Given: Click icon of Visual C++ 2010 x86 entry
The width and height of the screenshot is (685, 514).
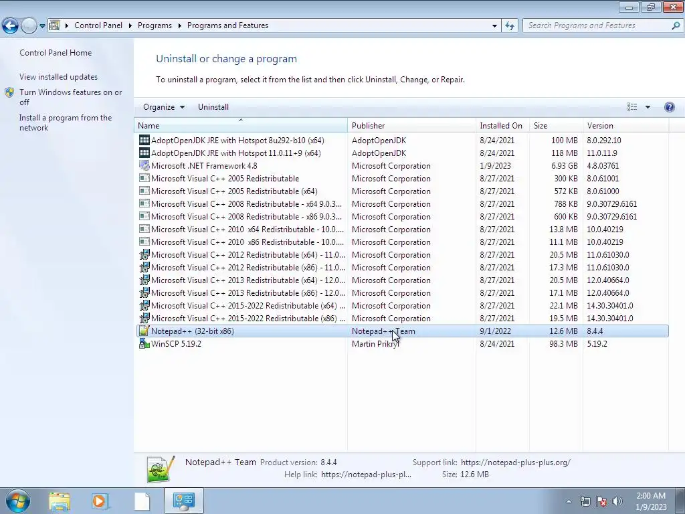Looking at the screenshot, I should [144, 241].
